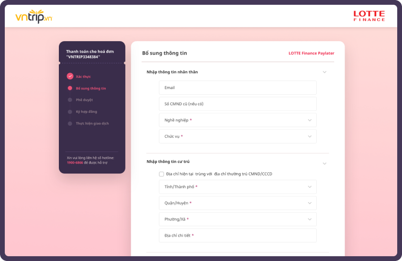Viewport: 402px width, 261px height.
Task: Focus the Địa chỉ chi tiết input field
Action: pos(238,235)
